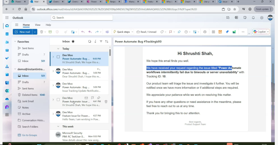This screenshot has width=278, height=145.
Task: Open the Copilot dropdown arrow
Action: [268, 32]
